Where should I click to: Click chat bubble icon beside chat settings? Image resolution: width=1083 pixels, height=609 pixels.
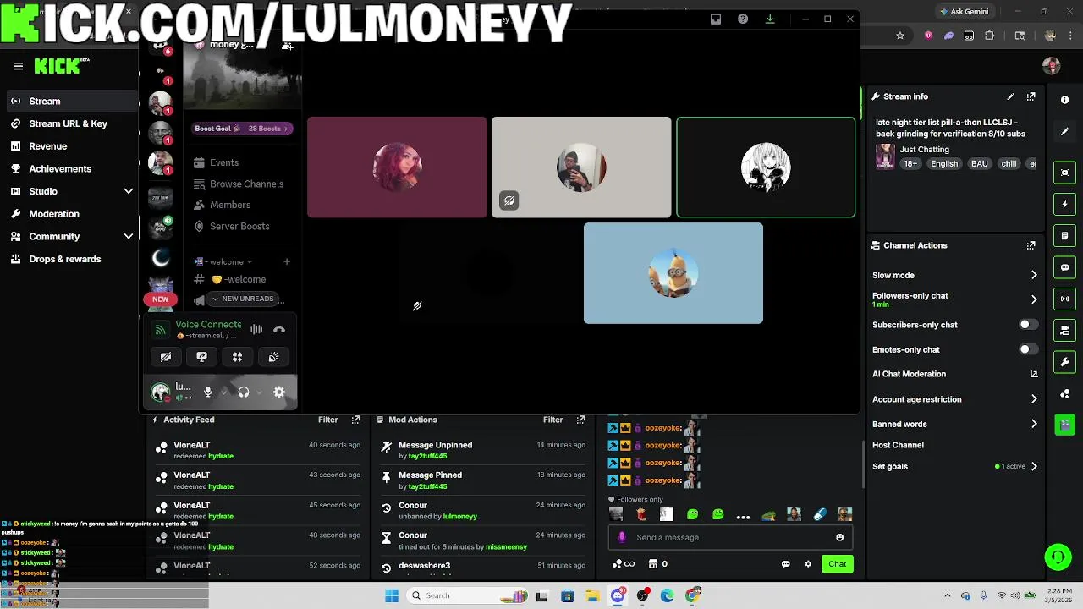785,564
